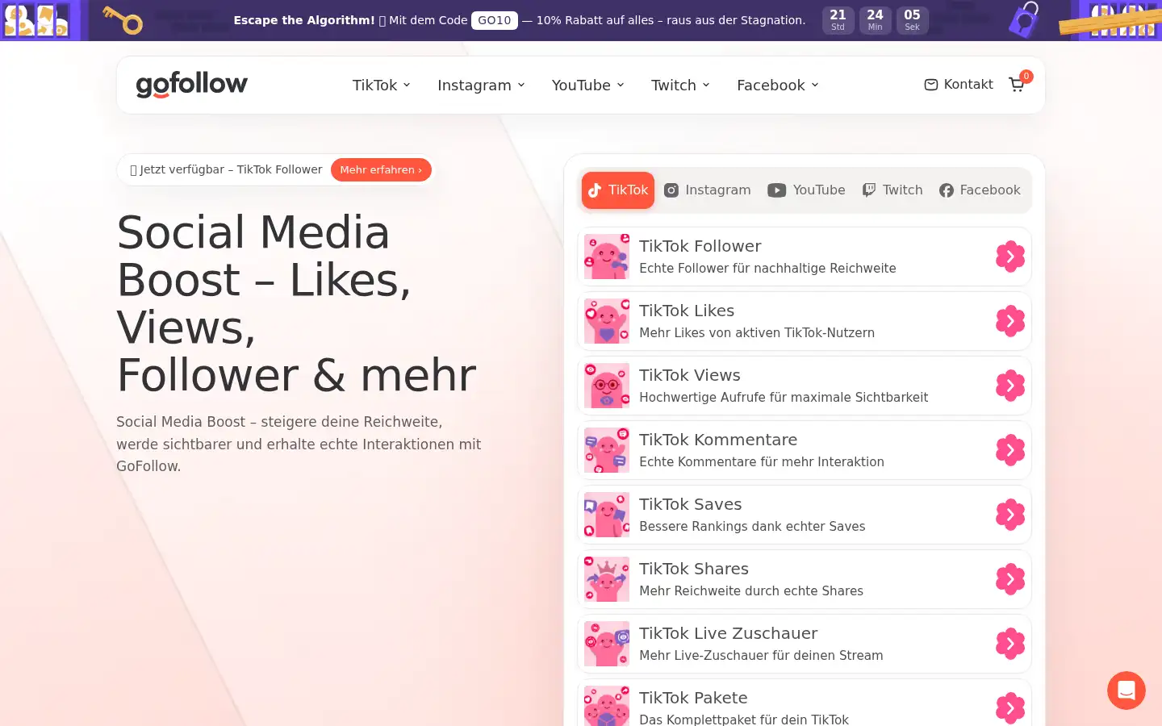The height and width of the screenshot is (726, 1162).
Task: Click the TikTok Saves mascot thumbnail
Action: [x=607, y=515]
